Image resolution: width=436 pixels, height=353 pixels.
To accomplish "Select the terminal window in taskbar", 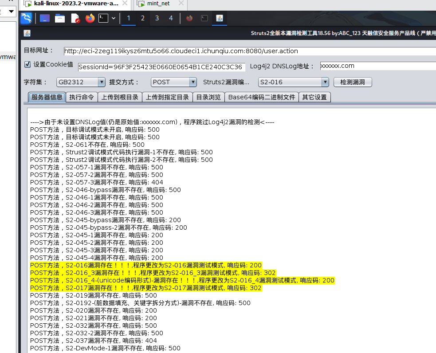I will [204, 18].
